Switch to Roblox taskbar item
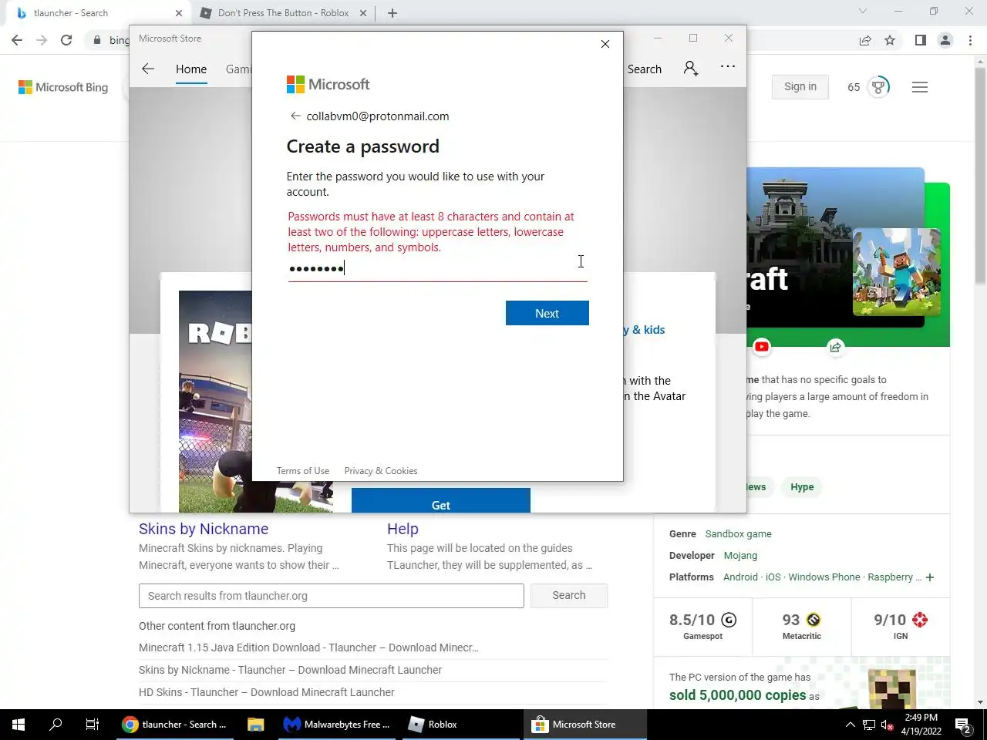The width and height of the screenshot is (987, 740). 463,725
